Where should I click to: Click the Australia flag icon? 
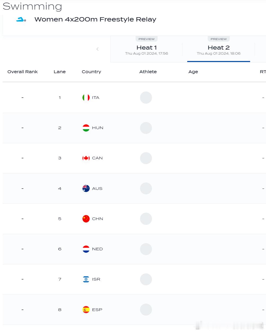click(x=86, y=189)
